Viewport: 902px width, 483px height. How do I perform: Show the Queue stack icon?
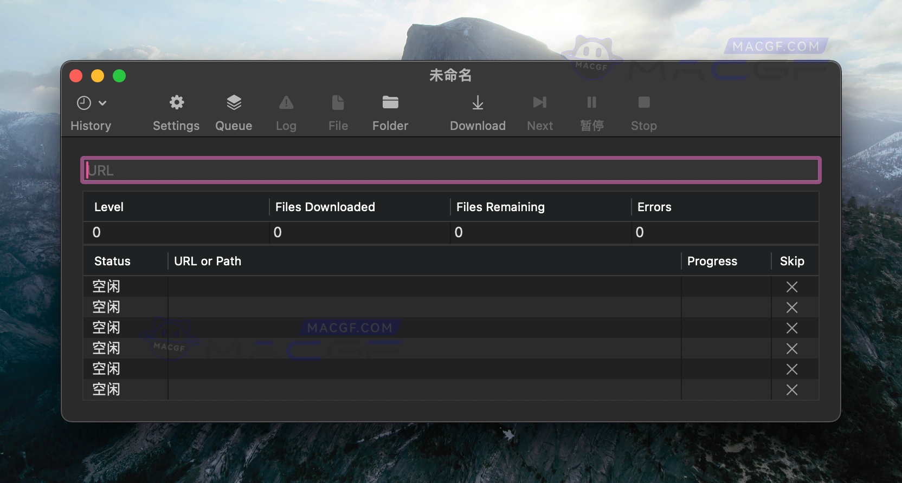pos(234,102)
